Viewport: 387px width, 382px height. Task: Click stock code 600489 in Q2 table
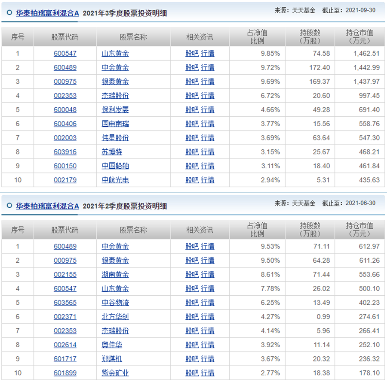65,246
